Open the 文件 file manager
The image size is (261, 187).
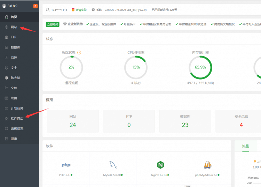pos(14,88)
